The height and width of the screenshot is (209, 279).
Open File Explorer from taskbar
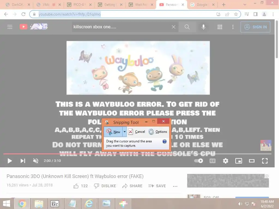pos(39,204)
